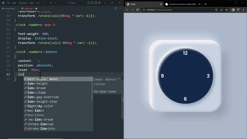247x139 pixels.
Task: Expand the overflow menu ellipsis in the VS Code title bar
Action: (44, 3)
